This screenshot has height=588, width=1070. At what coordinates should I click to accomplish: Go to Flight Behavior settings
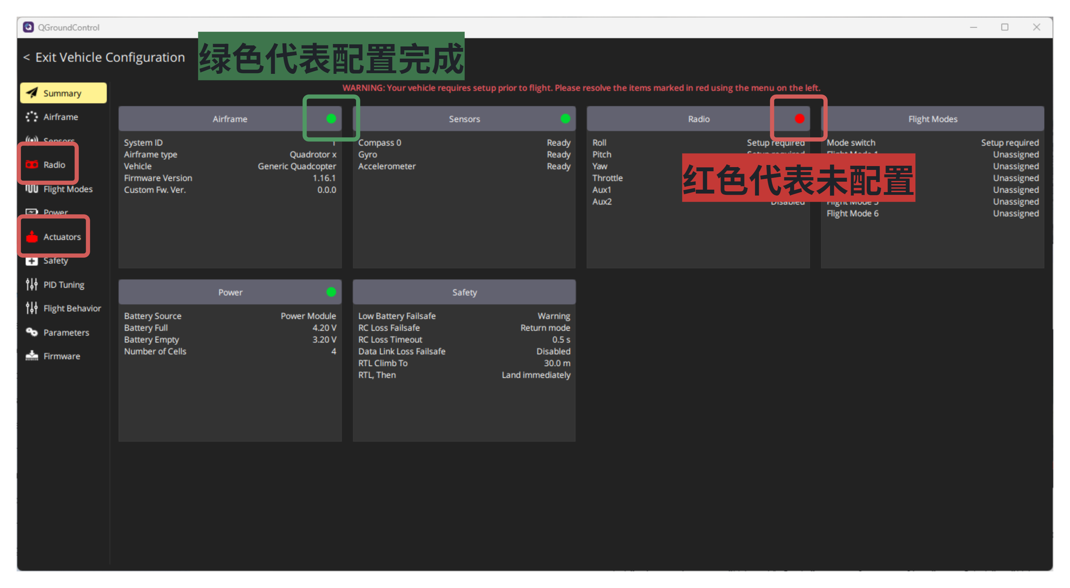click(63, 308)
